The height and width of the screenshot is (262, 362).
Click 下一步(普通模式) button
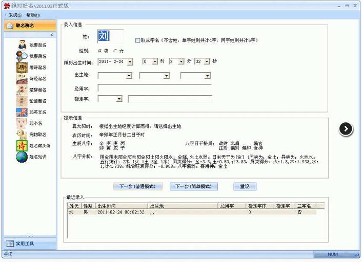tap(137, 186)
